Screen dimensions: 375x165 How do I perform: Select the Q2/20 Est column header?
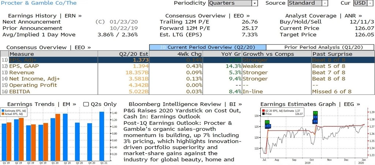point(123,54)
